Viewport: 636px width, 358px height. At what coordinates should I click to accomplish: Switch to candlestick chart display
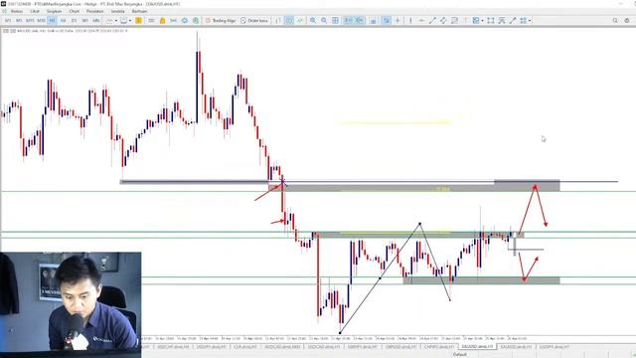289,20
